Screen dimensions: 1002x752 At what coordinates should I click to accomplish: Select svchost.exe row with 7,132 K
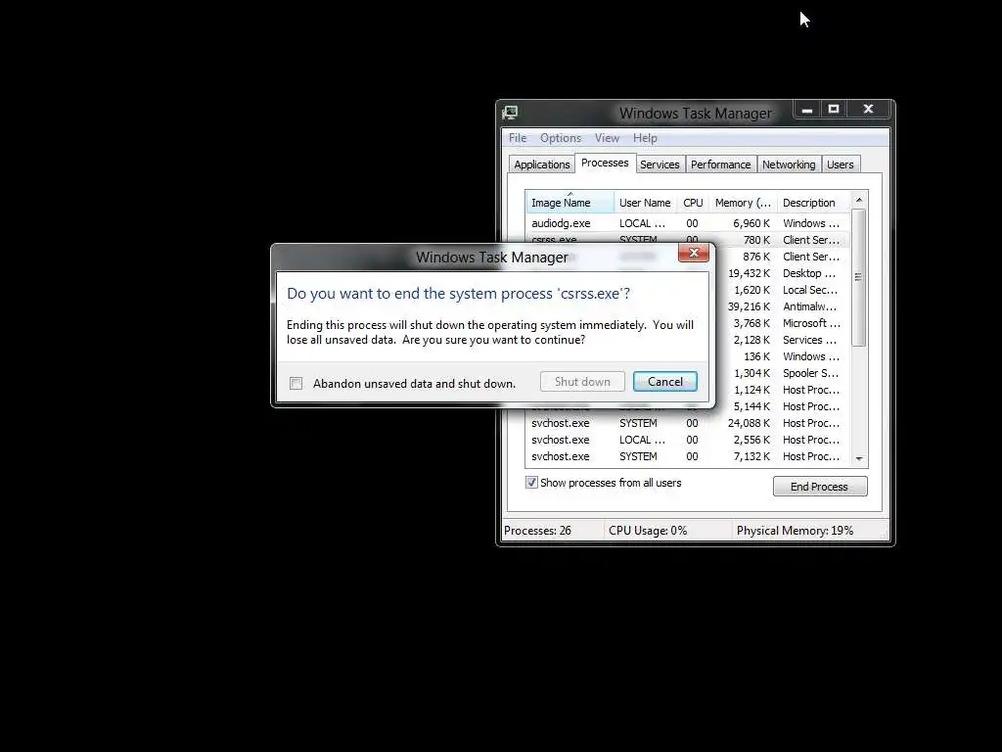coord(688,456)
